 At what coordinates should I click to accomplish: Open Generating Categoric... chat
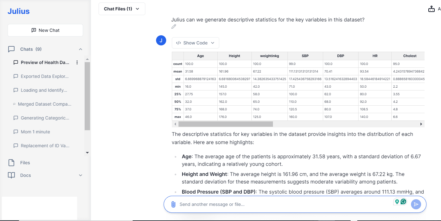pos(45,118)
